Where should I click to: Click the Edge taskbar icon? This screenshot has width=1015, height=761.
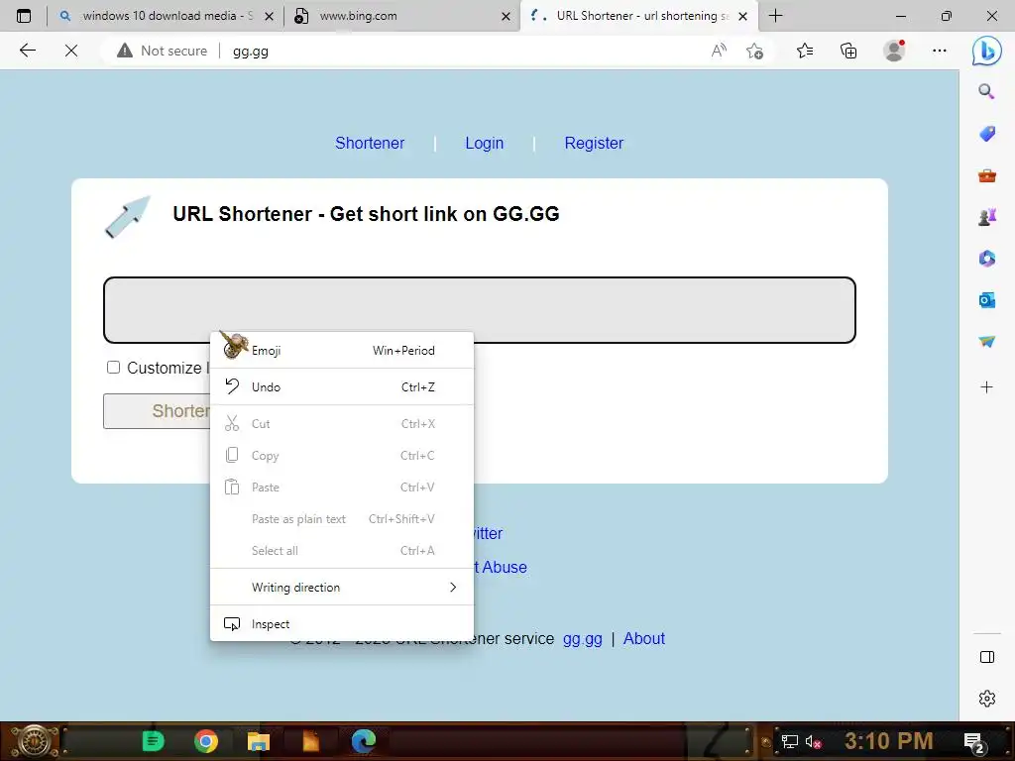coord(364,741)
